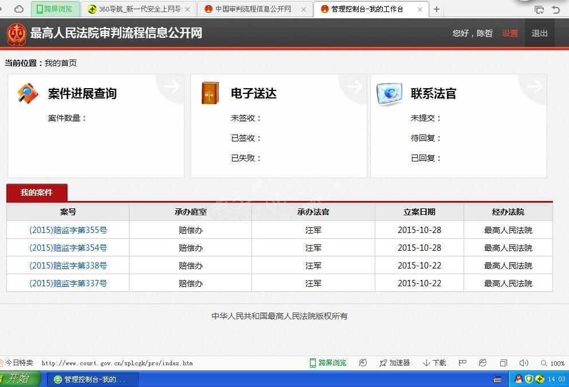Click the cloud icon left of tabs
The height and width of the screenshot is (387, 569).
pyautogui.click(x=18, y=9)
